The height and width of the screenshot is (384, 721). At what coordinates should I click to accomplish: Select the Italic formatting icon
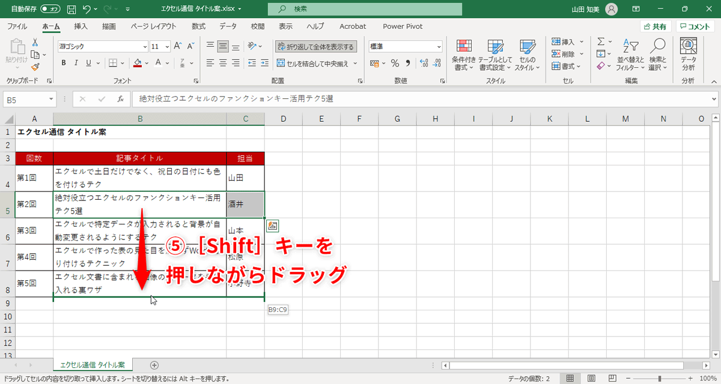pyautogui.click(x=76, y=62)
